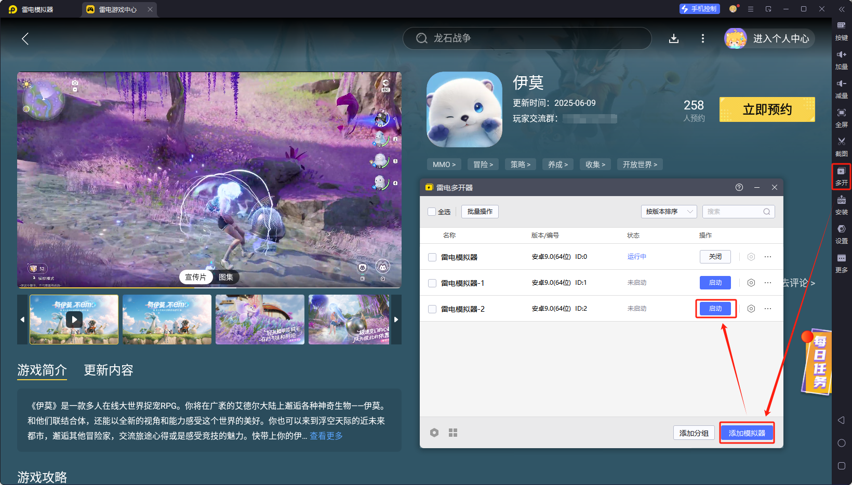This screenshot has width=852, height=485.
Task: Expand the 策略 tag category
Action: tap(521, 164)
